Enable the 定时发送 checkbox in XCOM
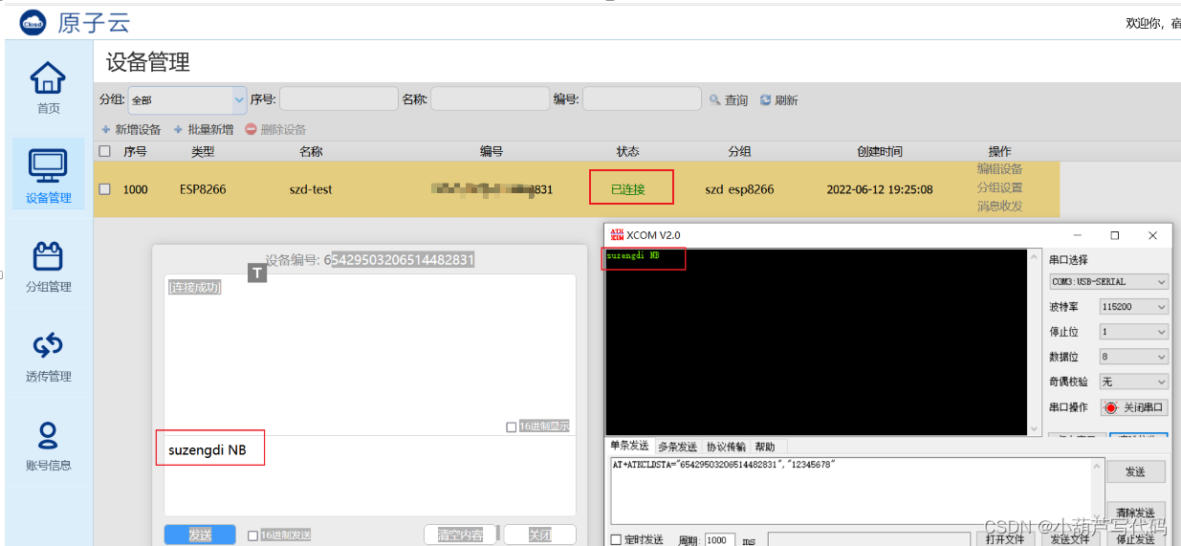The image size is (1181, 546). coord(617,539)
